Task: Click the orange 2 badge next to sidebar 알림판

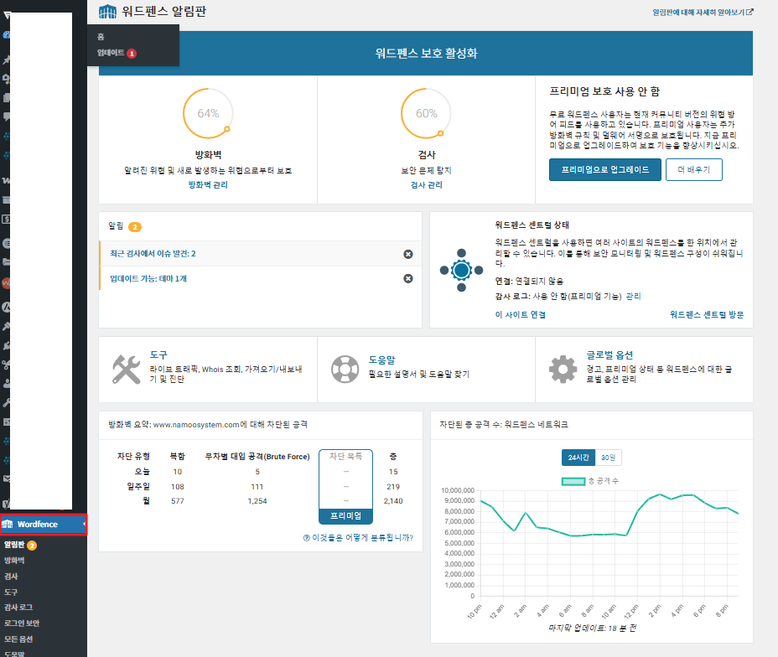Action: (x=32, y=546)
